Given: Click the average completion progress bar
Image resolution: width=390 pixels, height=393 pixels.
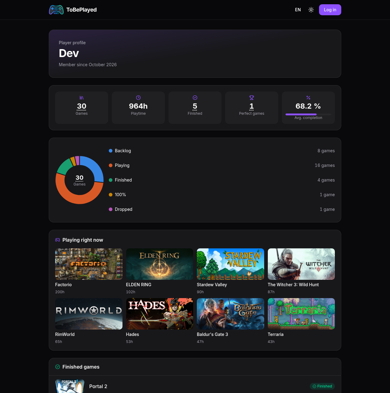Looking at the screenshot, I should pos(308,114).
